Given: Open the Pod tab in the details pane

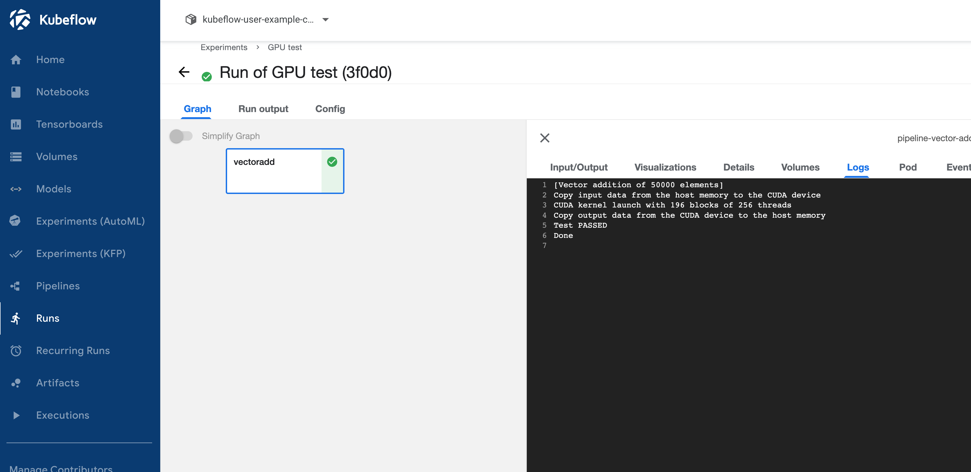Looking at the screenshot, I should point(908,167).
